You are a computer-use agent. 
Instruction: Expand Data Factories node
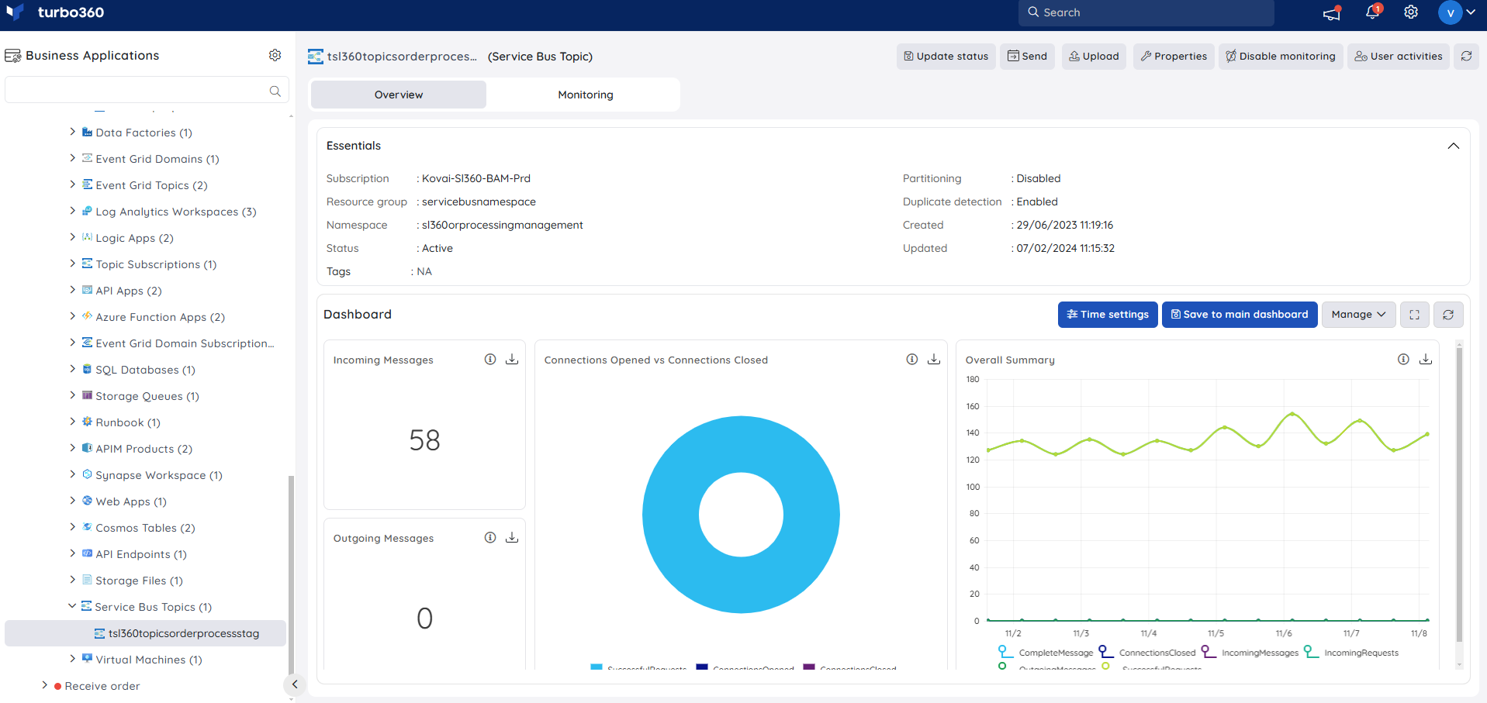72,132
